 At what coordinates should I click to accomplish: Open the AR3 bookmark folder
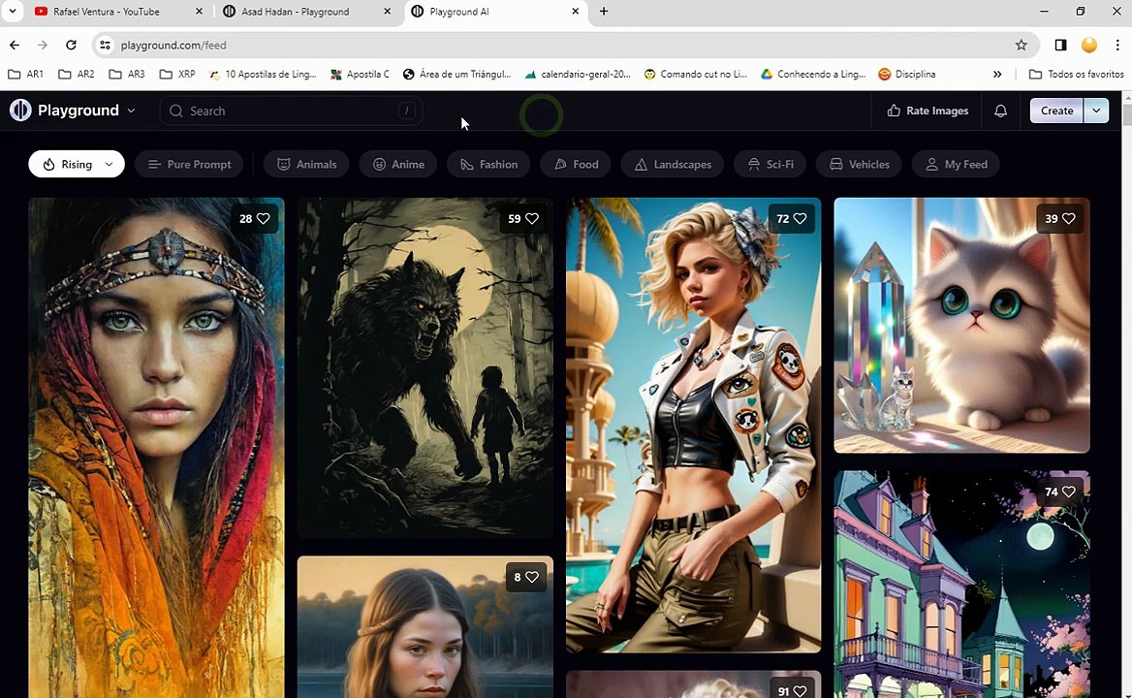(x=126, y=74)
